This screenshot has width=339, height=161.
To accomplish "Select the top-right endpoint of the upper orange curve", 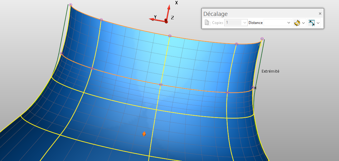I will coord(262,39).
